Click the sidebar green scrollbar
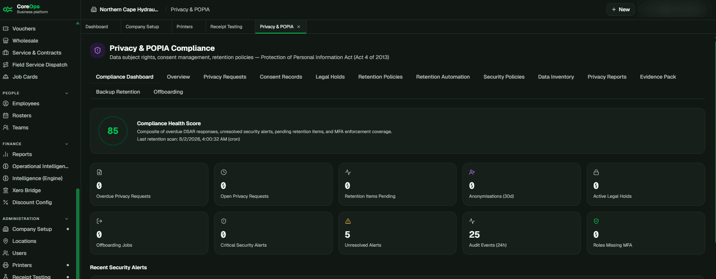Viewport: 716px width, 279px height. [78, 233]
